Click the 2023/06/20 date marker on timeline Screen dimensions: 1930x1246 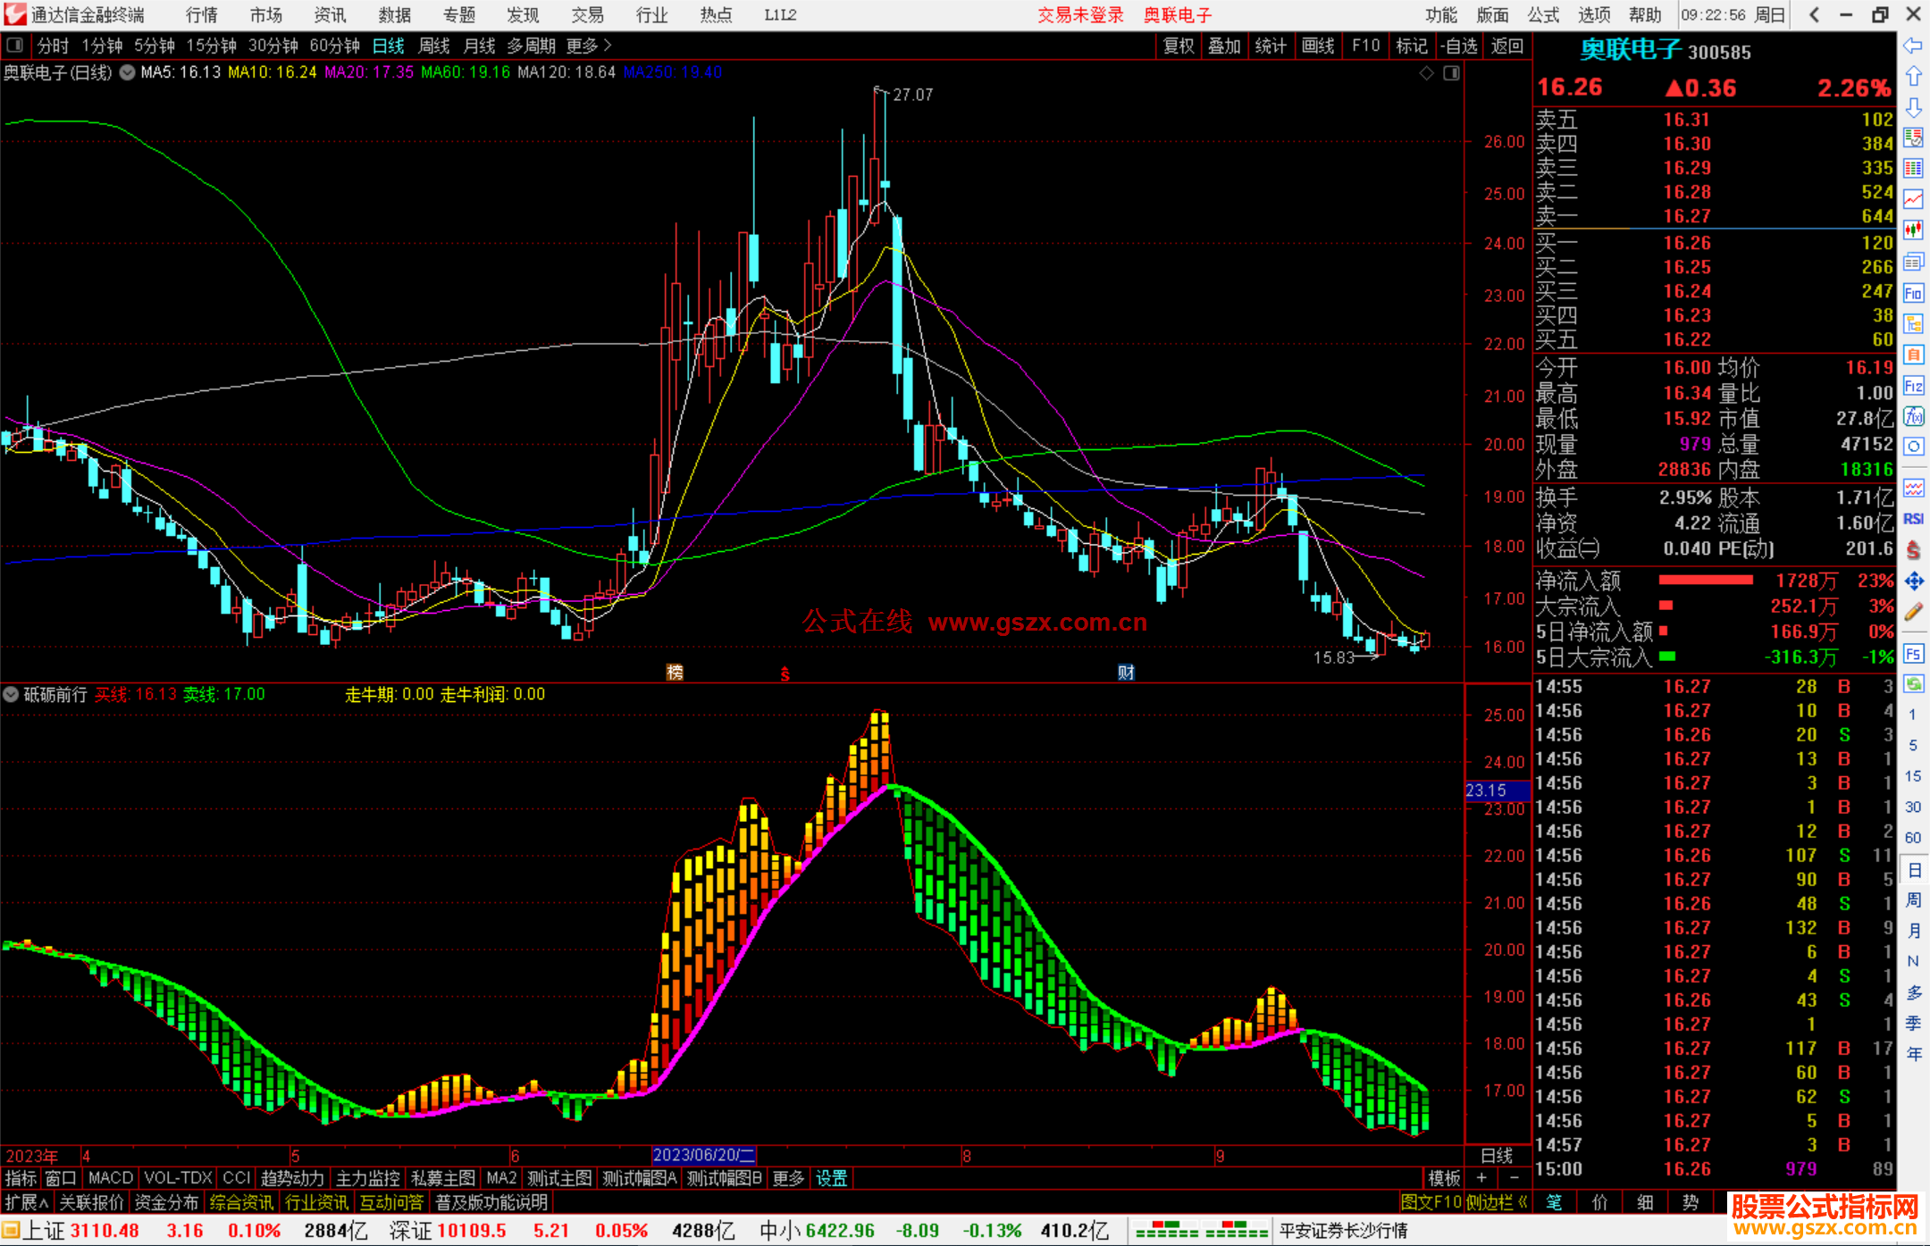point(703,1155)
